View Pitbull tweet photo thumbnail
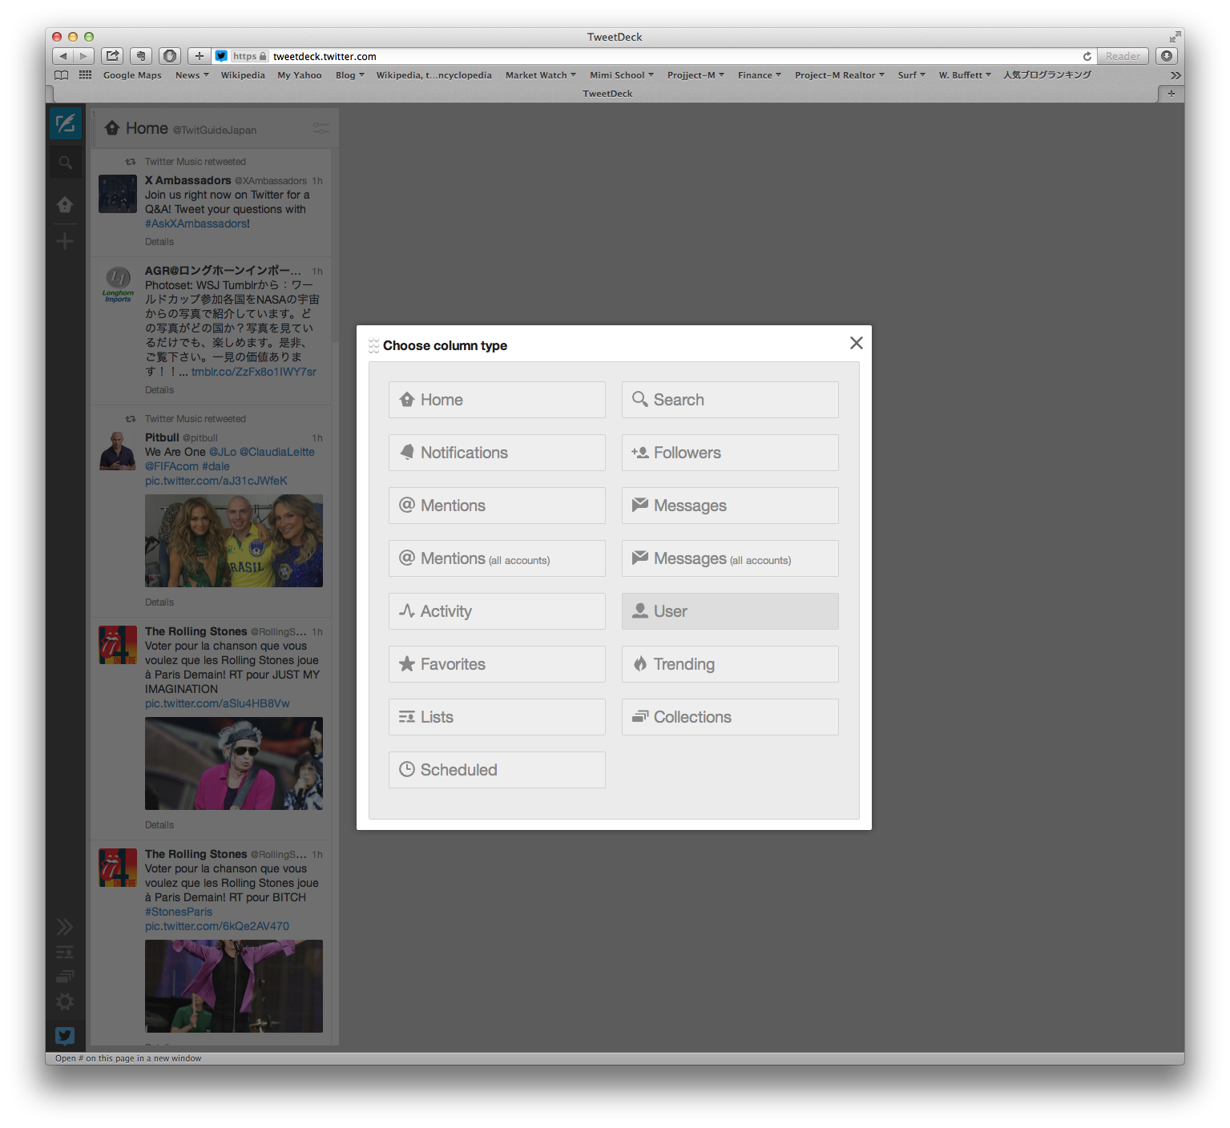1230x1128 pixels. pyautogui.click(x=234, y=541)
